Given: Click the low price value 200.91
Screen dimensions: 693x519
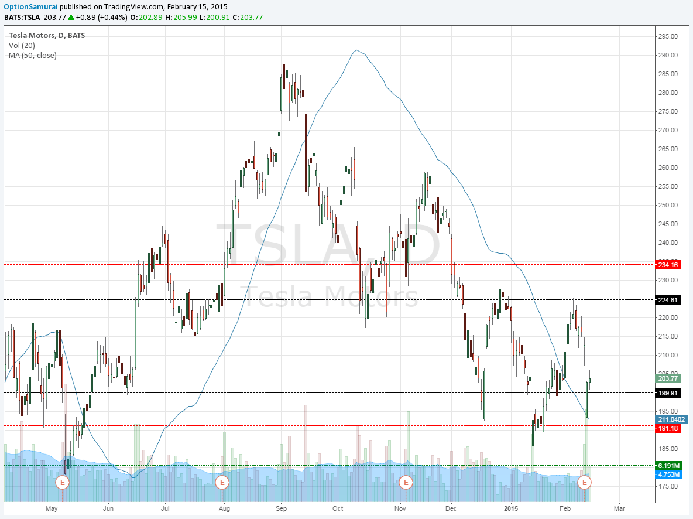Looking at the screenshot, I should click(218, 17).
